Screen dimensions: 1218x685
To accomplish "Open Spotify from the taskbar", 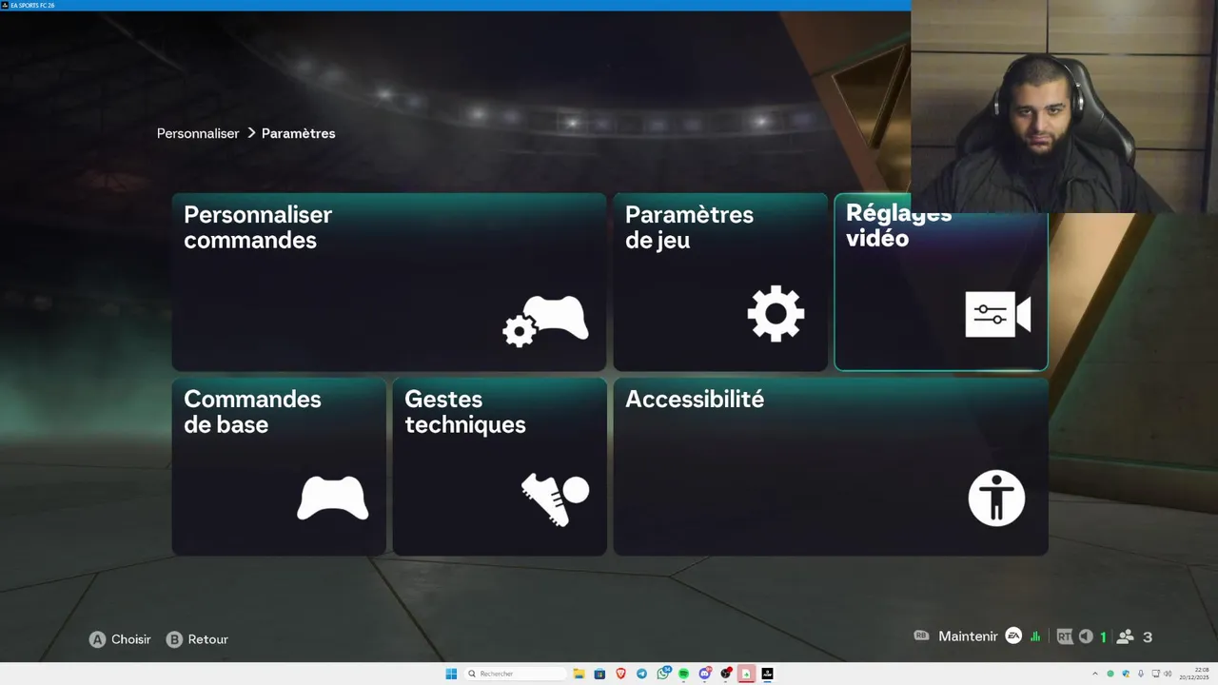I will (683, 674).
